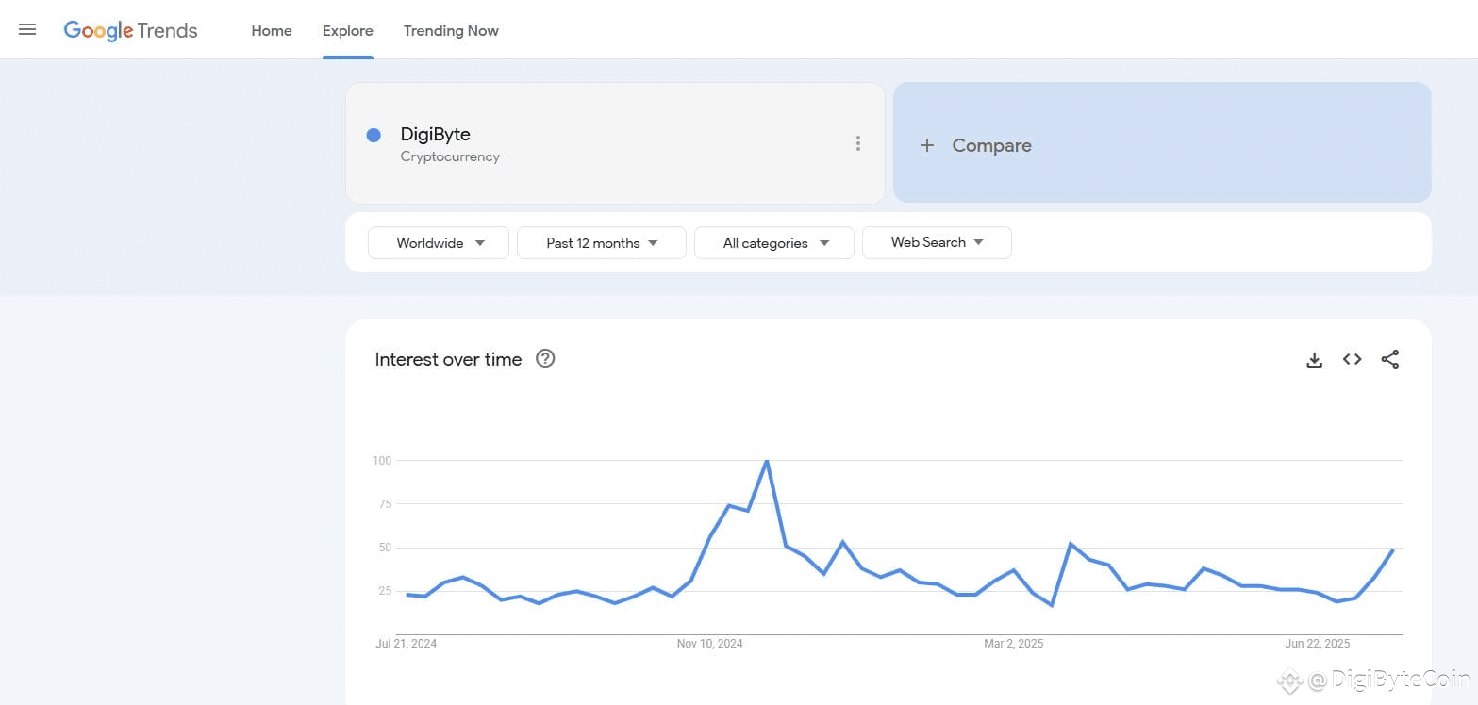The width and height of the screenshot is (1478, 705).
Task: Click the 25 y-axis label
Action: [385, 591]
